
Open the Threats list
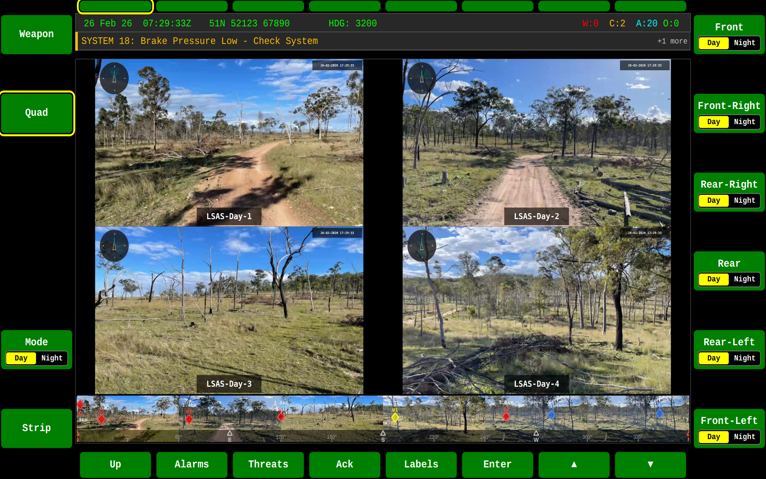coord(268,464)
